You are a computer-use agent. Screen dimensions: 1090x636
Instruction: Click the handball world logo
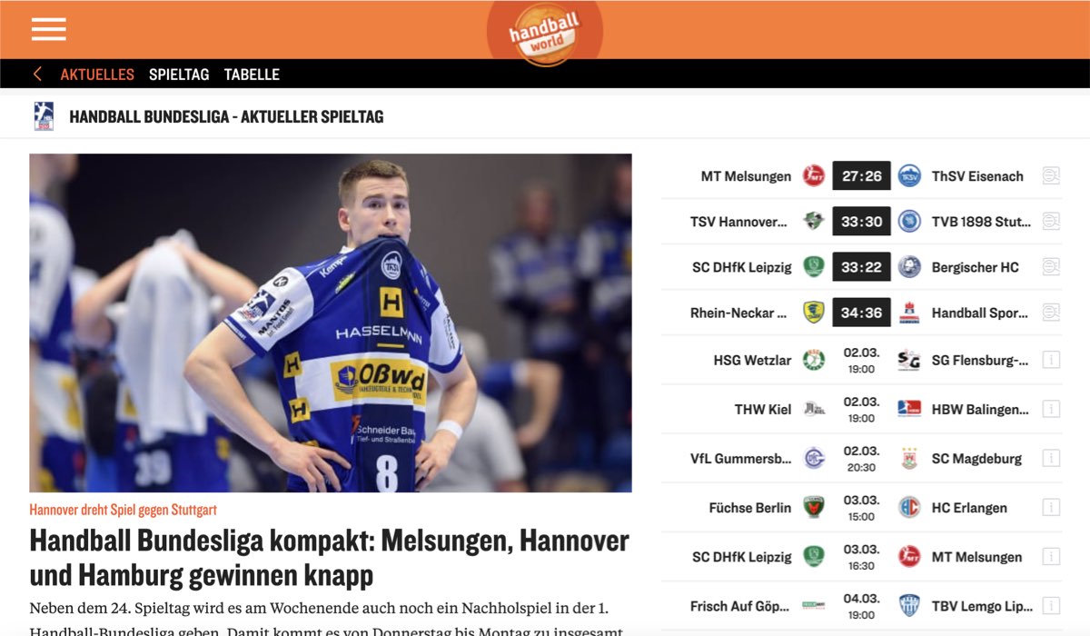coord(544,33)
